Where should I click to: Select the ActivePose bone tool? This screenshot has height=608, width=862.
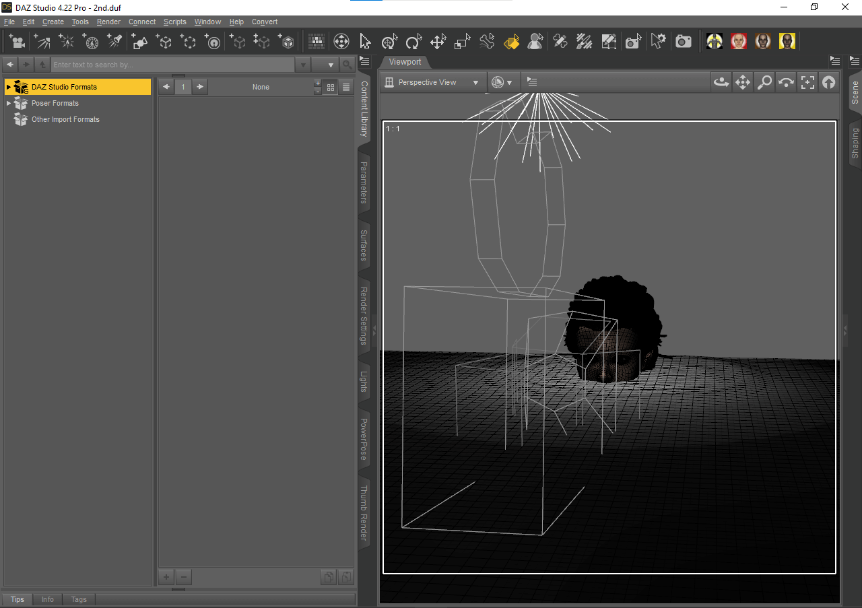pyautogui.click(x=487, y=42)
